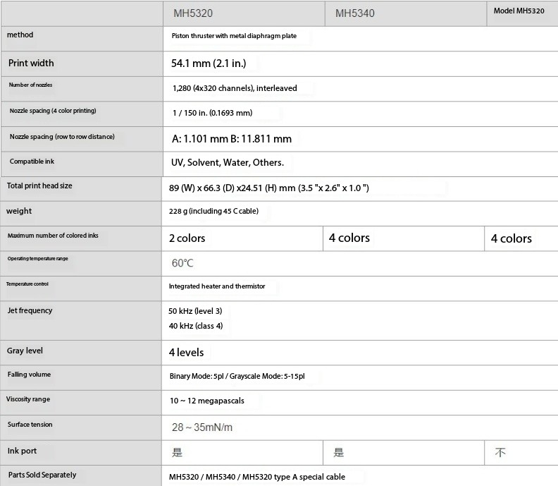Select the 是 character in the MH5340 Ink port cell
The image size is (558, 486).
click(x=339, y=453)
